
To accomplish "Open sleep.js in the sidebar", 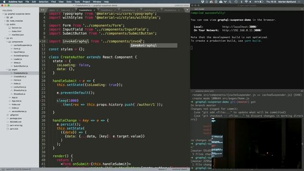I will click(17, 63).
